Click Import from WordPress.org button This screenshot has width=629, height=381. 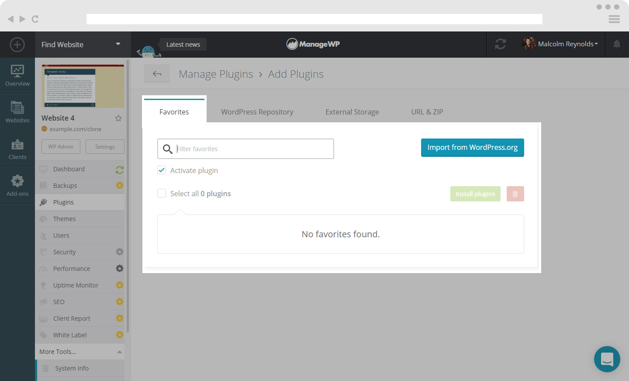coord(473,147)
